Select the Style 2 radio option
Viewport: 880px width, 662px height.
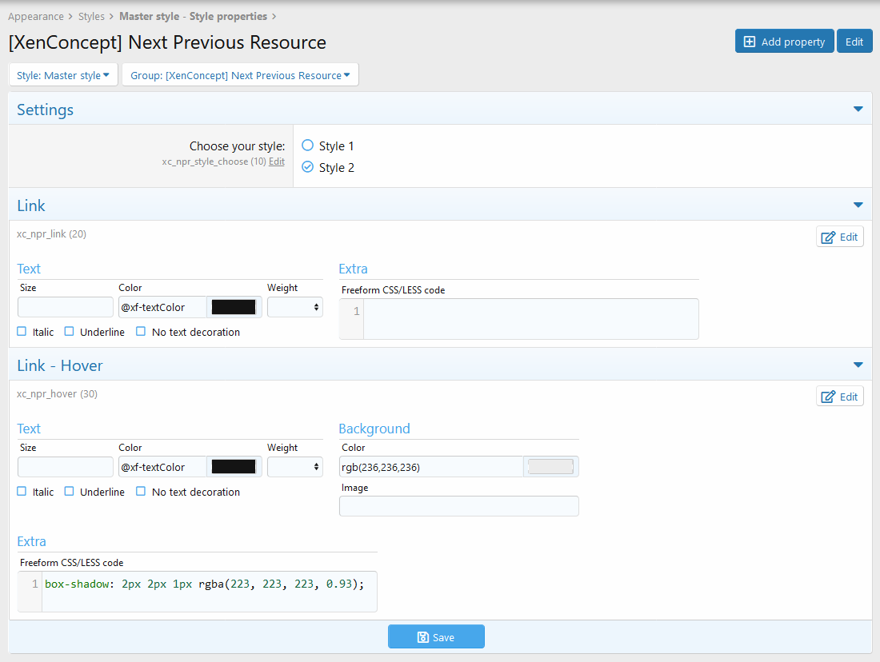(307, 167)
